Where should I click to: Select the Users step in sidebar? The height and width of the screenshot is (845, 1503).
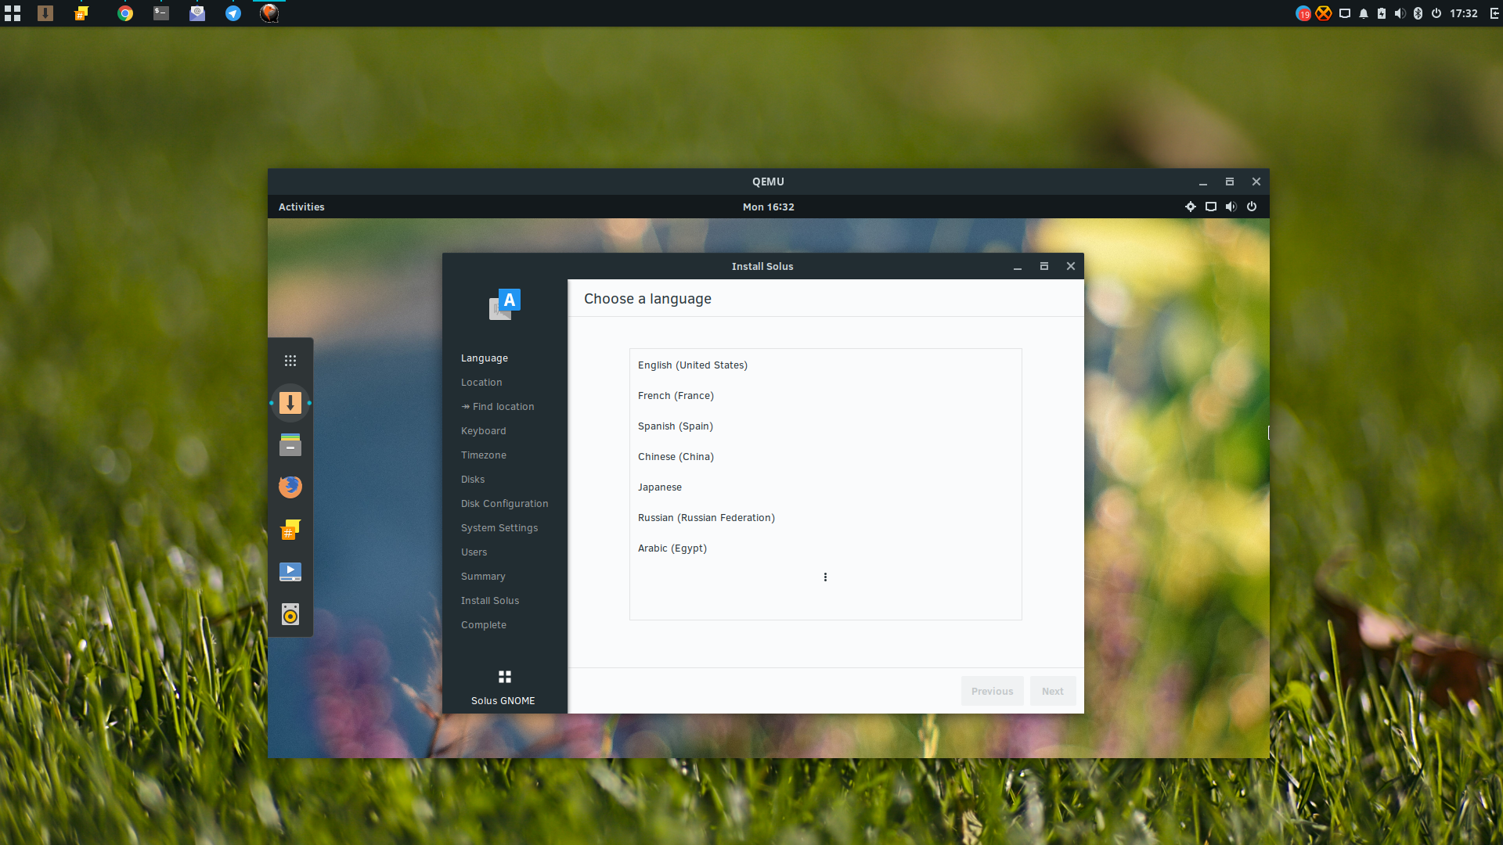coord(474,552)
